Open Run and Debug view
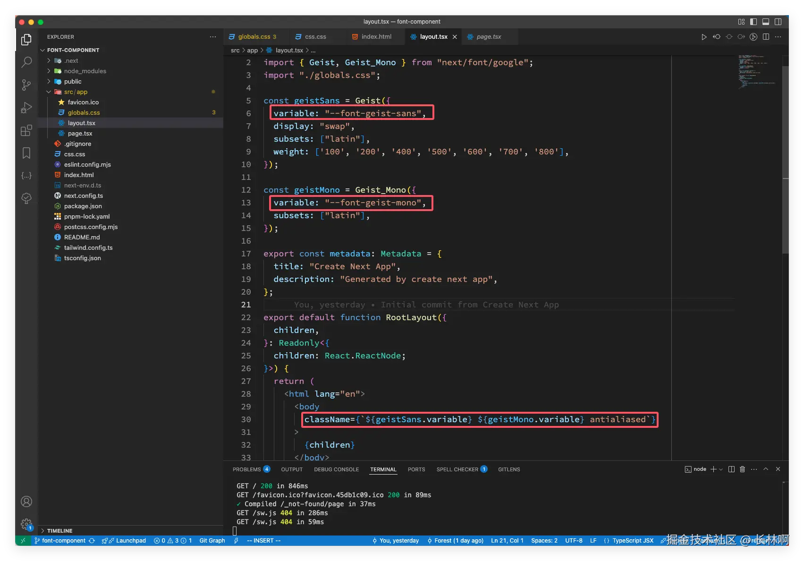 26,108
